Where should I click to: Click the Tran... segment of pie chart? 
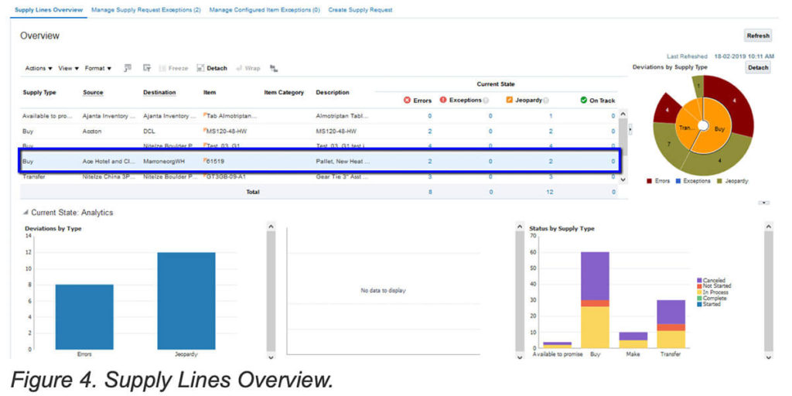point(687,128)
